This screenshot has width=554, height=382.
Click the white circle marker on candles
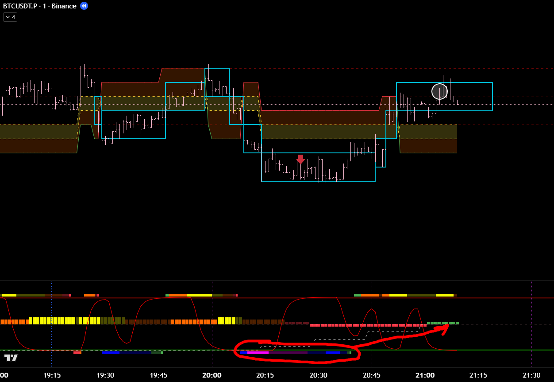coord(439,91)
